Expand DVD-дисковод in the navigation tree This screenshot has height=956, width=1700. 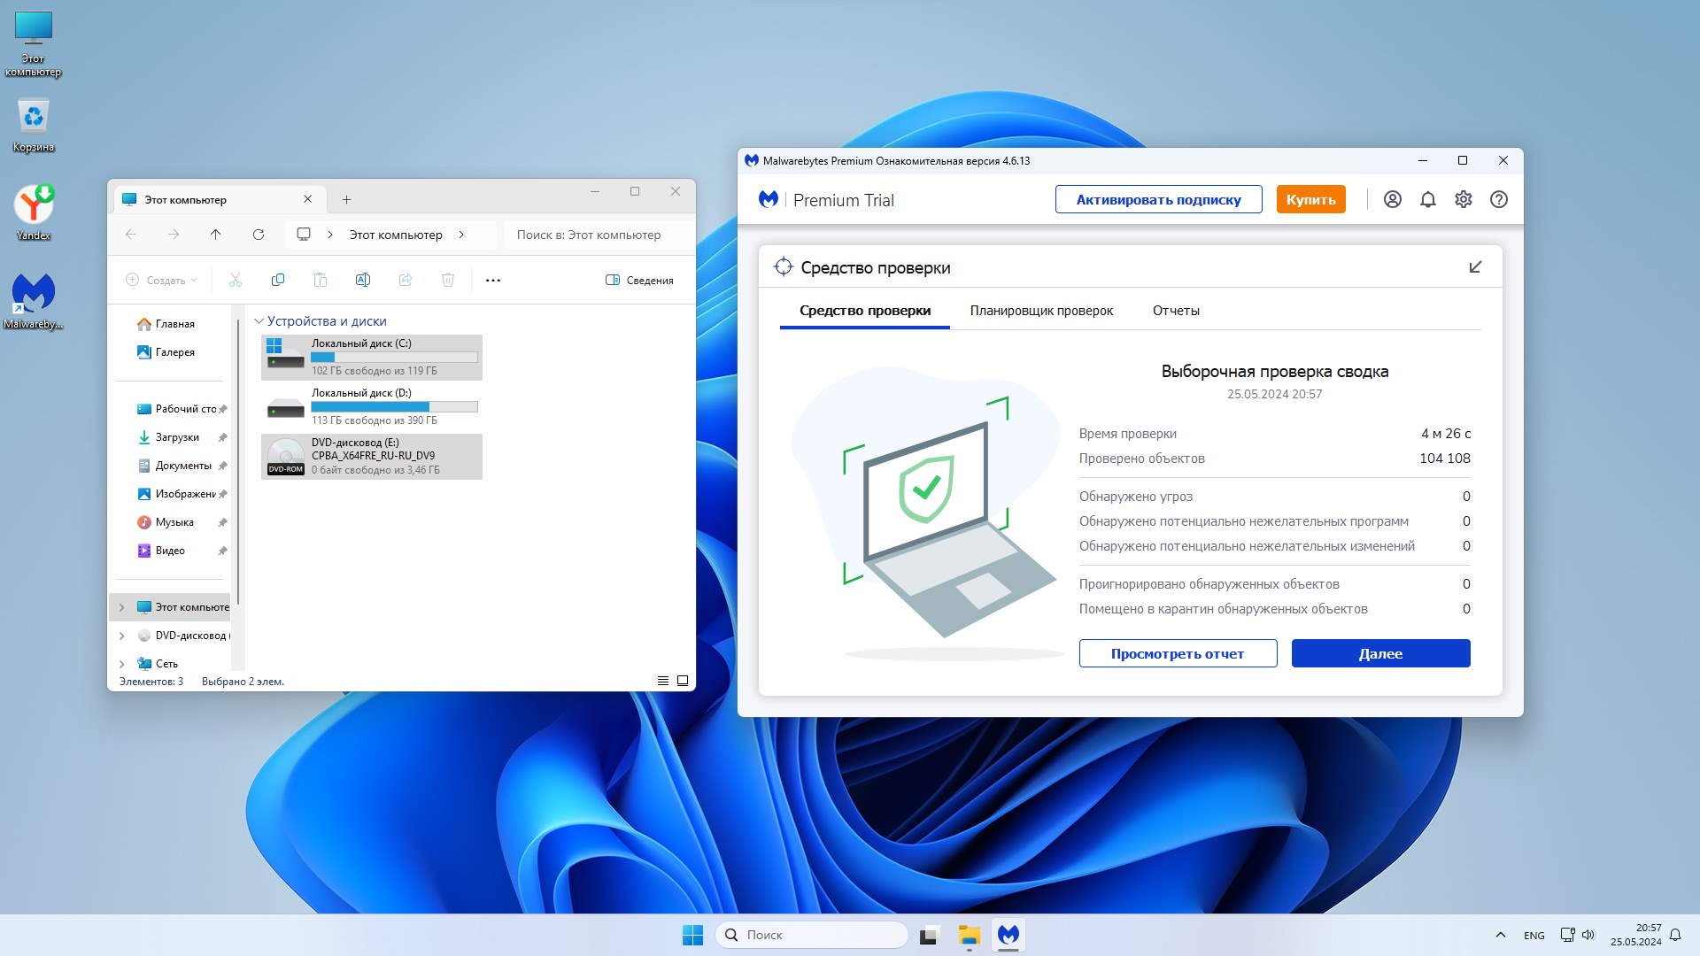122,636
